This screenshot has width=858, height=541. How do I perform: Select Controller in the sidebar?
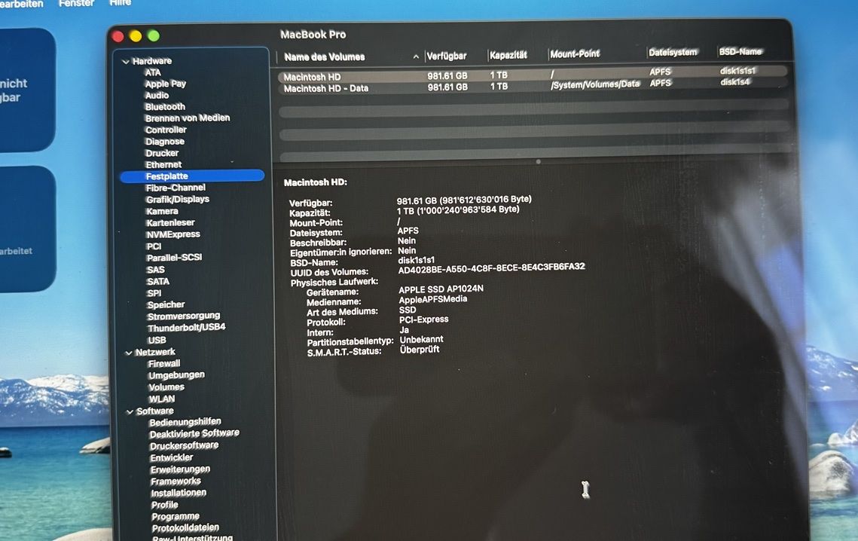166,130
